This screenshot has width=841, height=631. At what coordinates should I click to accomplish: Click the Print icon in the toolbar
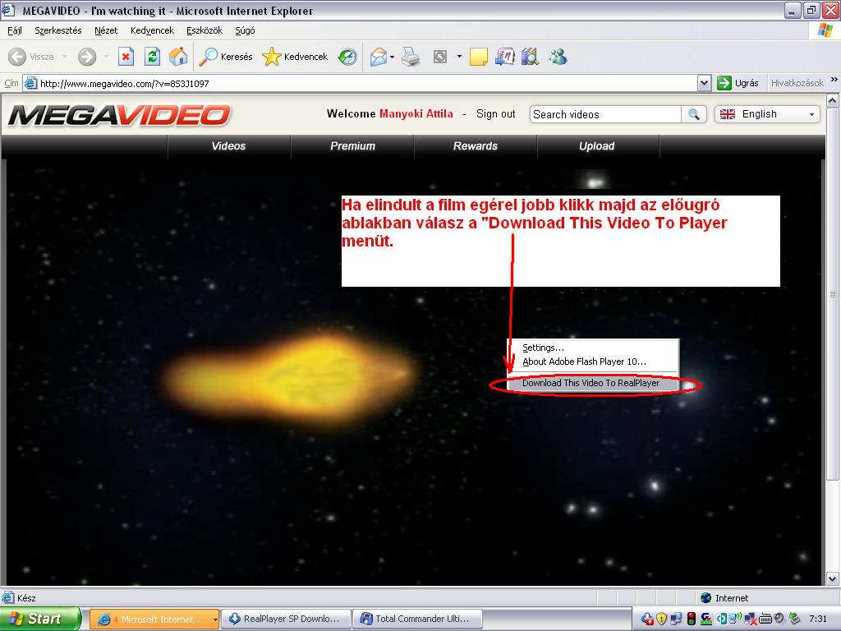411,57
